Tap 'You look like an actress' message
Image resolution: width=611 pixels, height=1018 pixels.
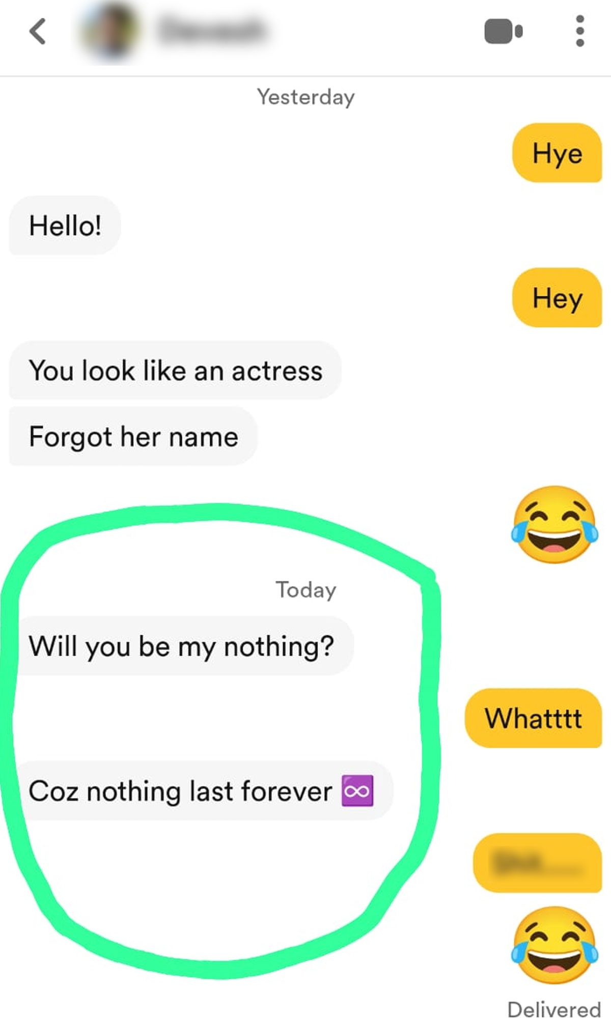pyautogui.click(x=175, y=370)
